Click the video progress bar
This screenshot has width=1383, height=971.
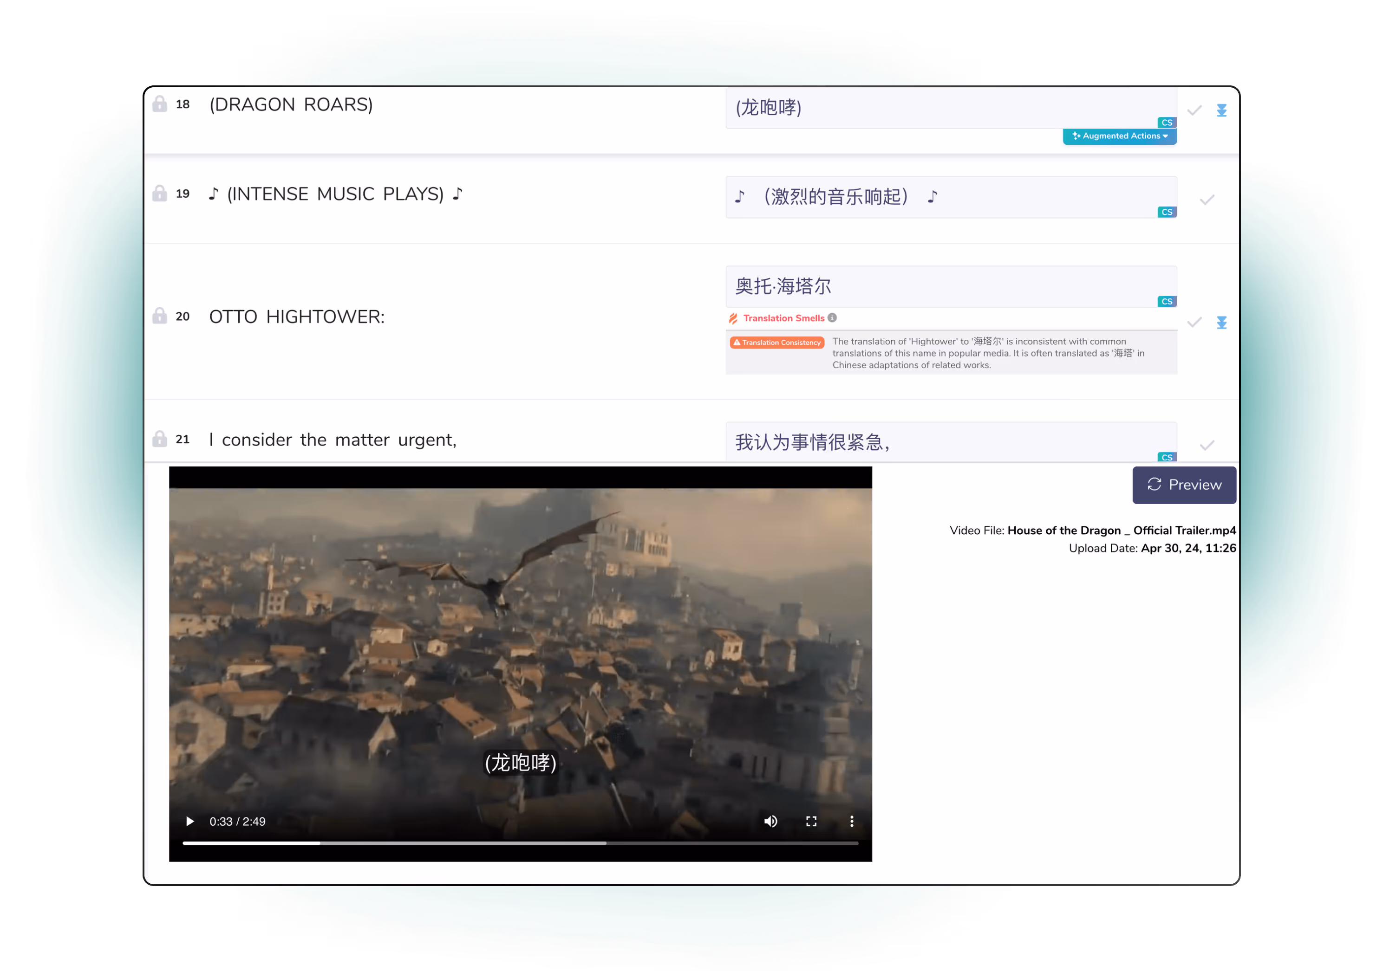click(x=521, y=843)
